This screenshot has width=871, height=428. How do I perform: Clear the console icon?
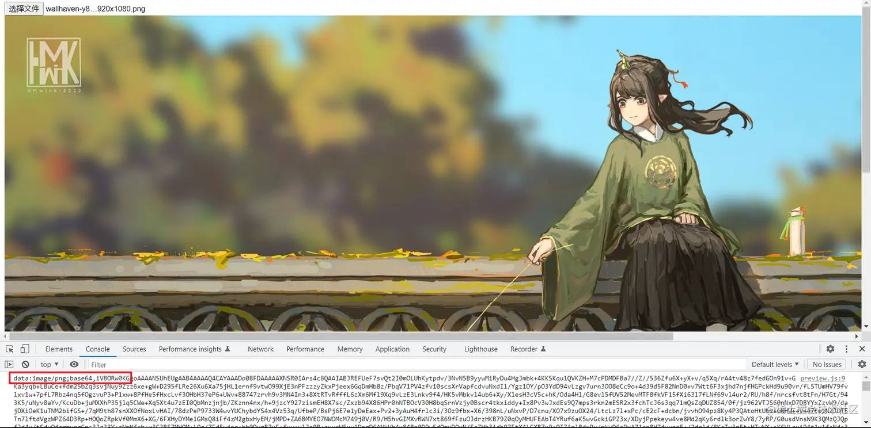[25, 365]
